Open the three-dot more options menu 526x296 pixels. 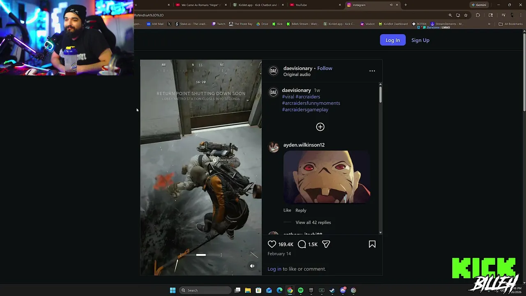[x=372, y=71]
